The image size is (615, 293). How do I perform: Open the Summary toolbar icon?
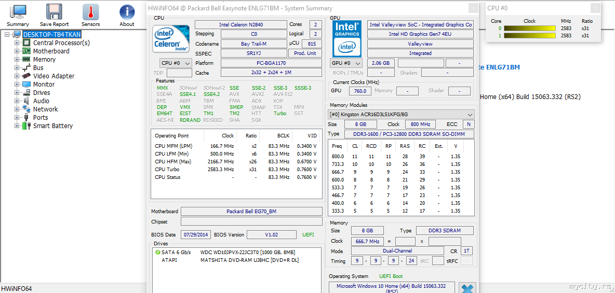[x=18, y=12]
